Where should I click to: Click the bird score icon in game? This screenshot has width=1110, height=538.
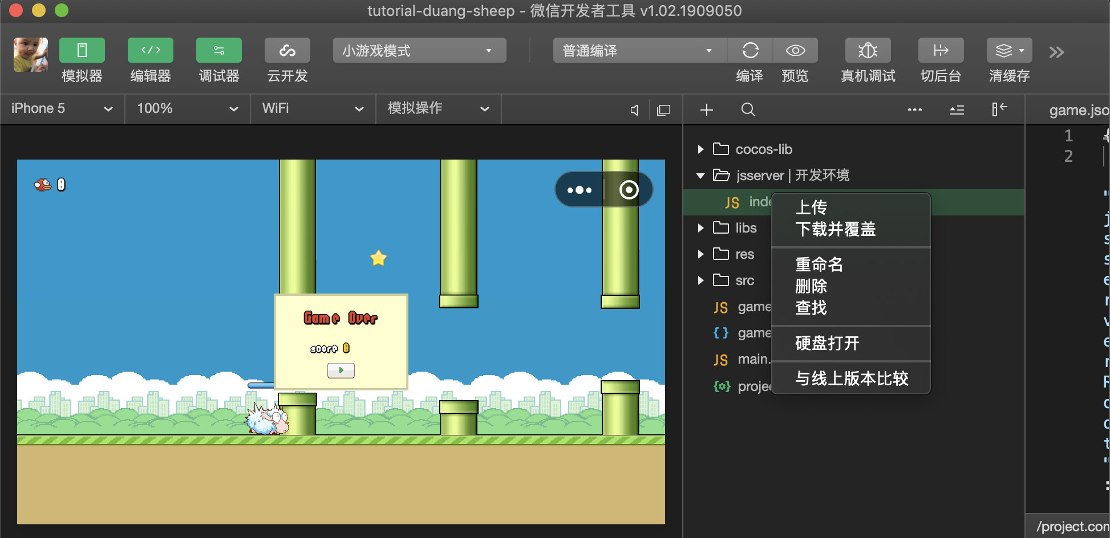point(43,185)
